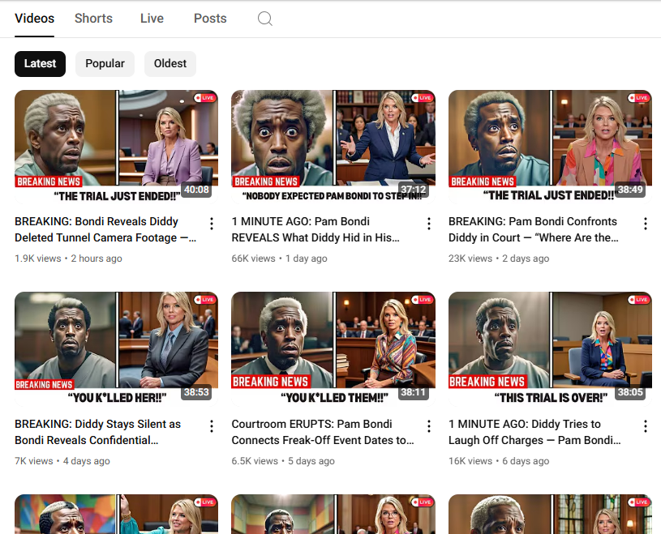Switch to the Shorts tab
The height and width of the screenshot is (534, 661).
coord(93,19)
